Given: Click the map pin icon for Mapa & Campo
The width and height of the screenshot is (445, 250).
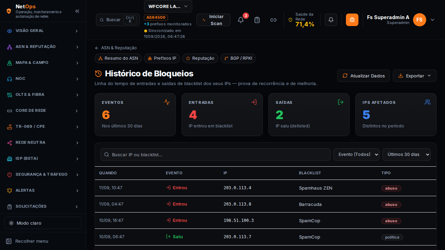Looking at the screenshot, I should 10,63.
